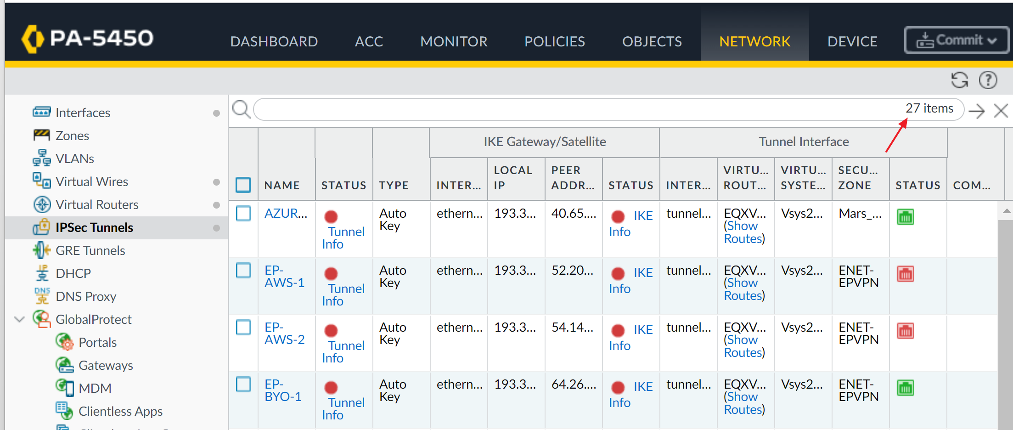Switch to the POLICIES tab

tap(555, 41)
